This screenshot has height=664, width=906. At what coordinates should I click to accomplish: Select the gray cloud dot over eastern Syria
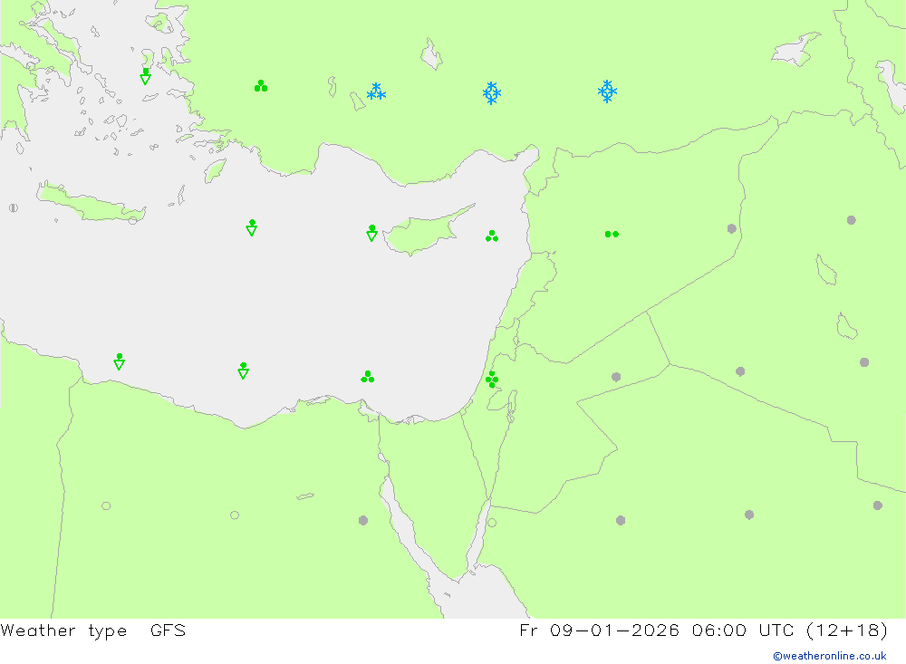coord(731,228)
